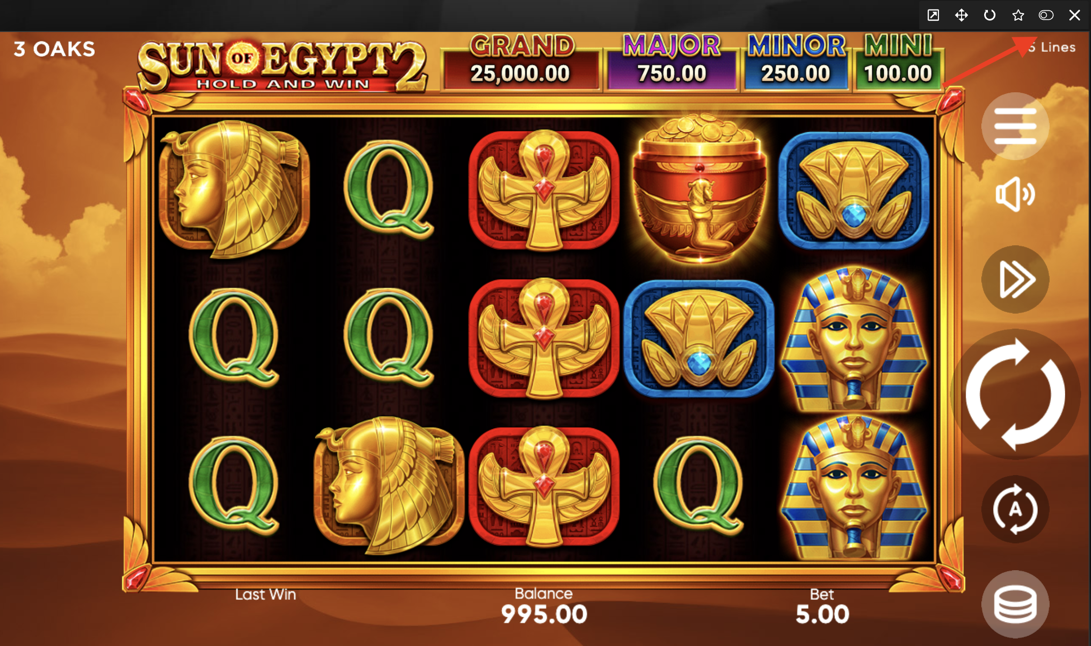Click the move/fullscreen arrows icon
Screen dimensions: 1091x646
pos(961,15)
